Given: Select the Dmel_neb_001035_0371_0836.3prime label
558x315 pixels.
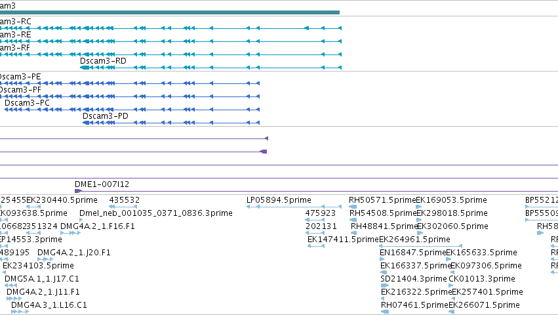Looking at the screenshot, I should click(156, 213).
